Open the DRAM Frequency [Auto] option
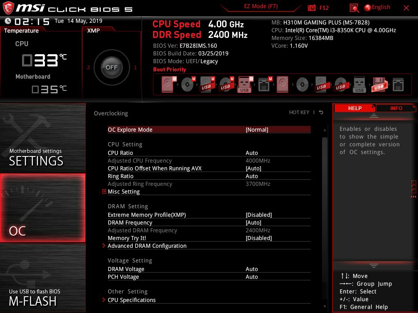This screenshot has height=313, width=418. [209, 223]
